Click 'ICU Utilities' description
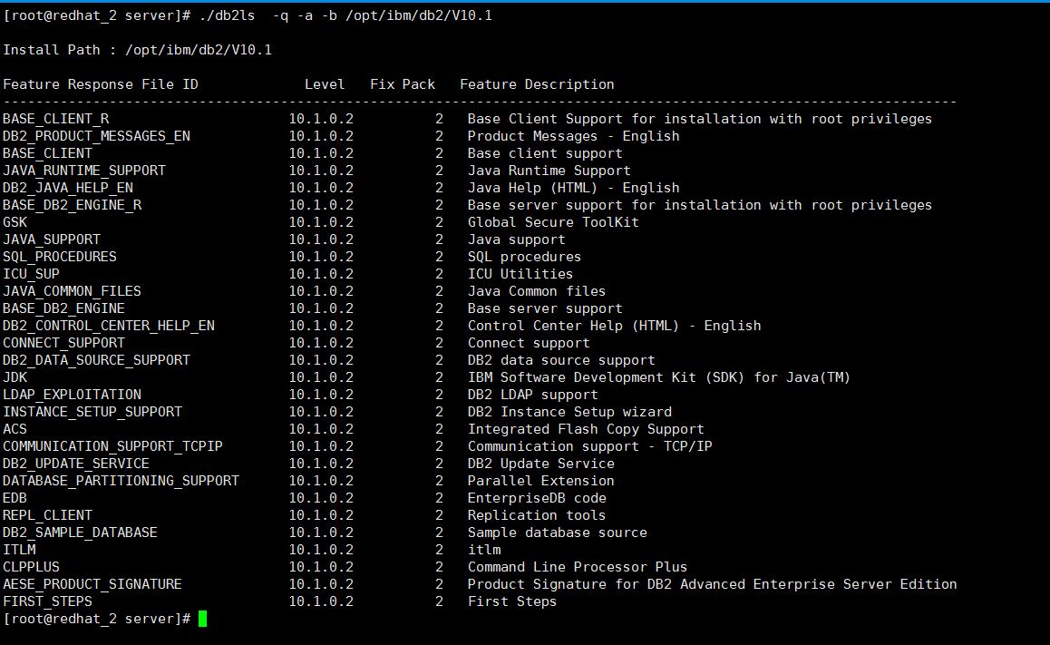The width and height of the screenshot is (1050, 645). click(520, 274)
